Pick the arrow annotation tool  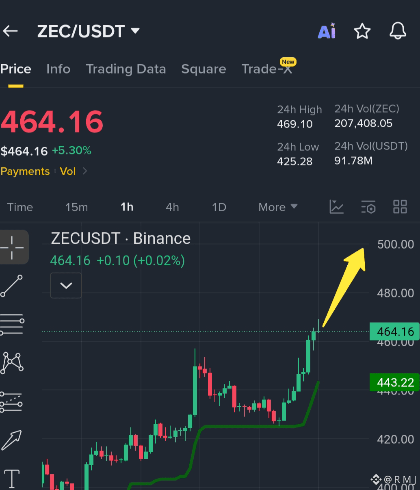(x=11, y=440)
